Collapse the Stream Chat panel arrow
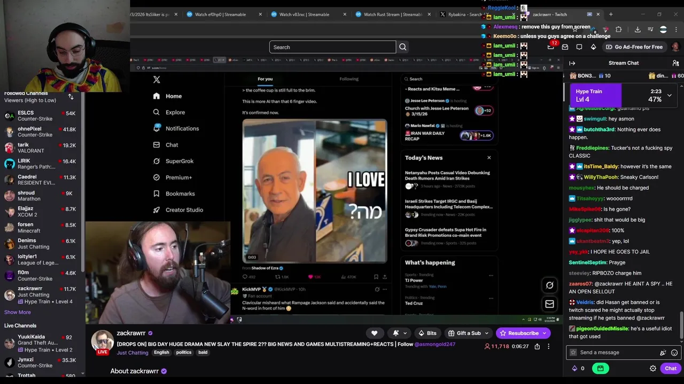Viewport: 684px width, 384px height. click(572, 63)
